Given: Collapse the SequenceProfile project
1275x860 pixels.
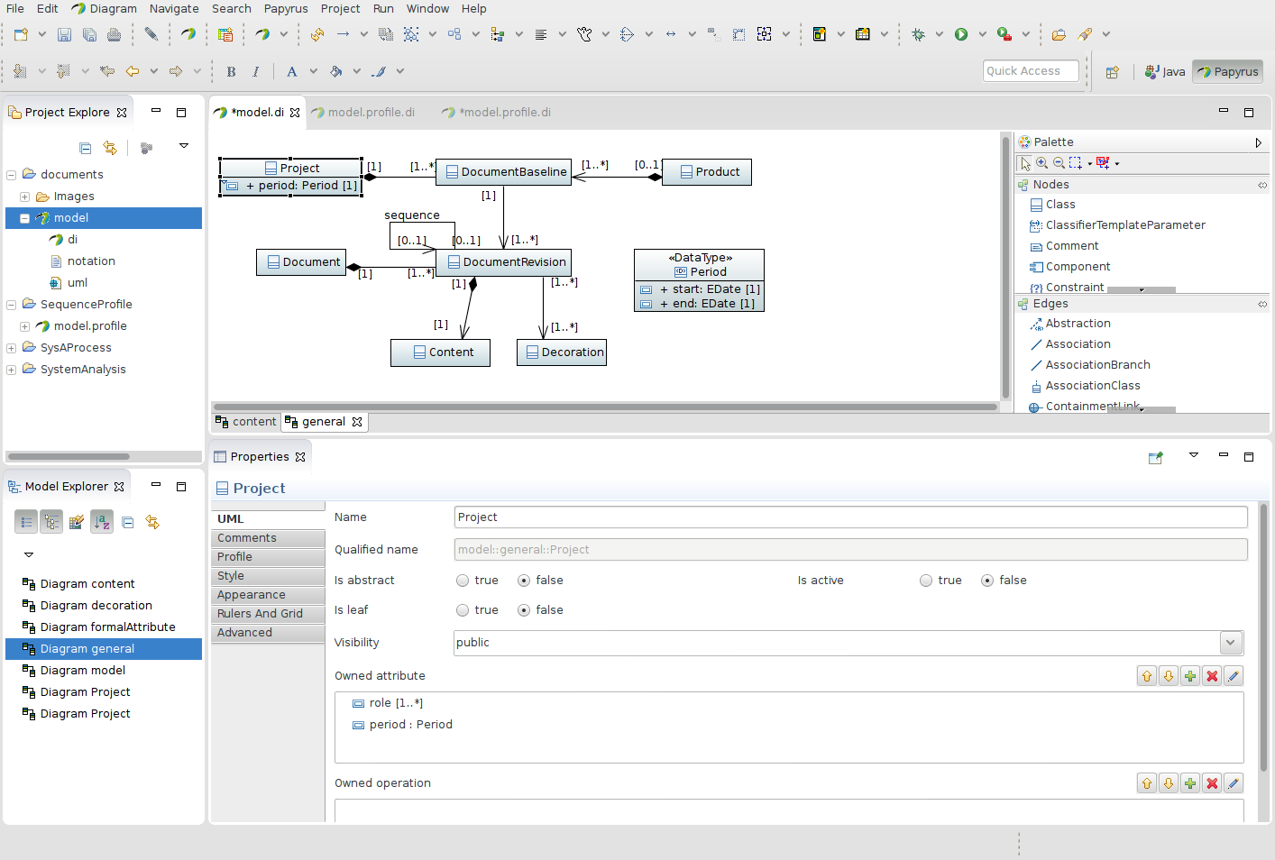Looking at the screenshot, I should pos(11,305).
